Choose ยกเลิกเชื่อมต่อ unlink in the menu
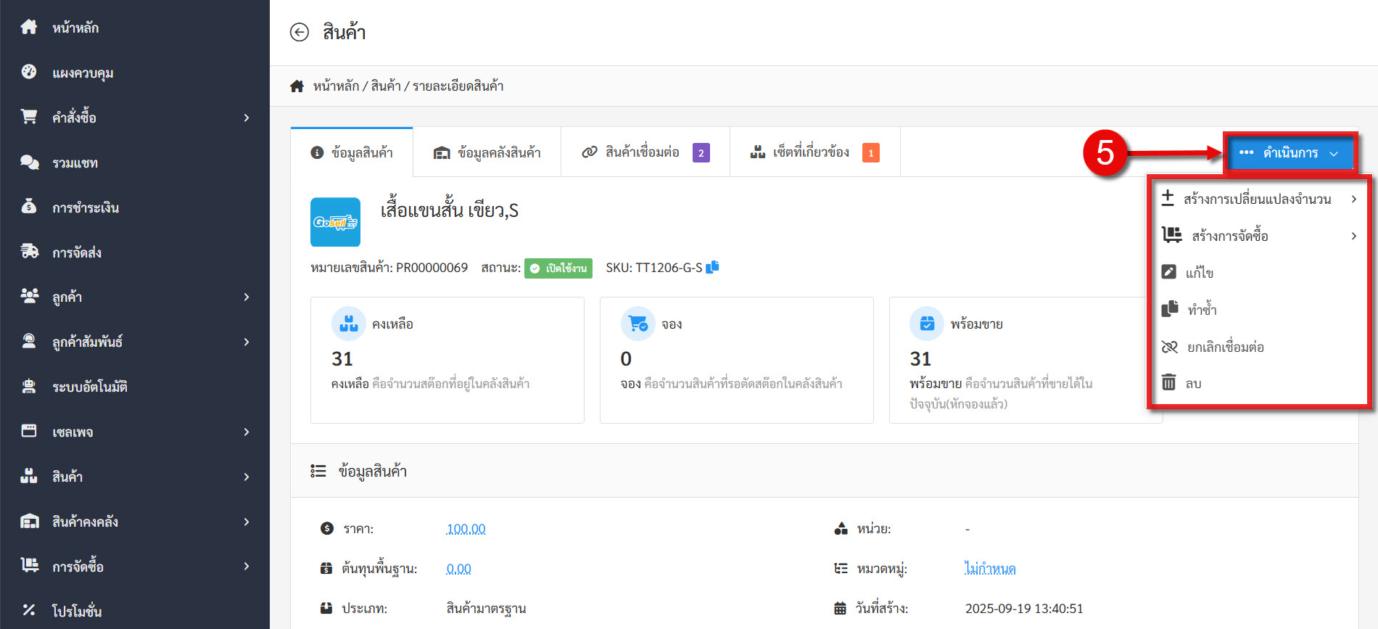 click(x=1224, y=347)
